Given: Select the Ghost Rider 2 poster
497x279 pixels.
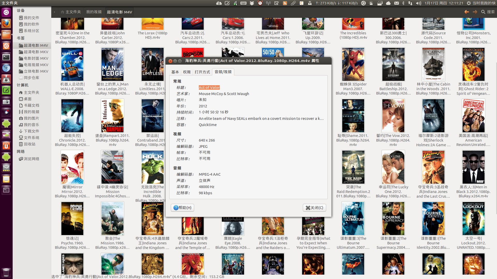Looking at the screenshot, I should (473, 64).
